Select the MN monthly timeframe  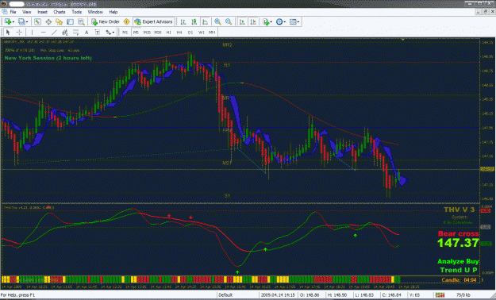tap(212, 33)
